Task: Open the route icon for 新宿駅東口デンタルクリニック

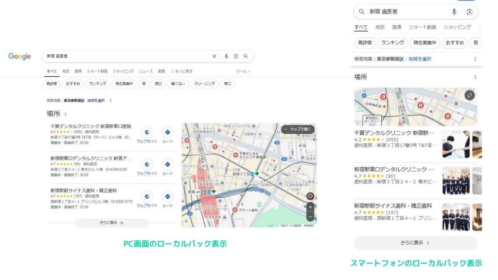Action: (x=167, y=164)
